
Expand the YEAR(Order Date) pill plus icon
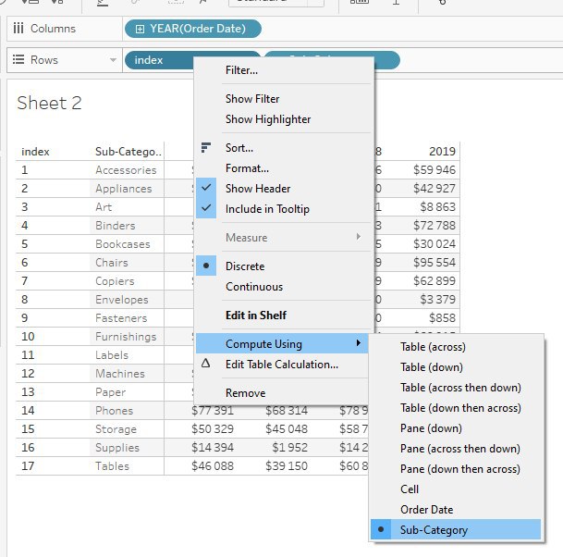[140, 29]
